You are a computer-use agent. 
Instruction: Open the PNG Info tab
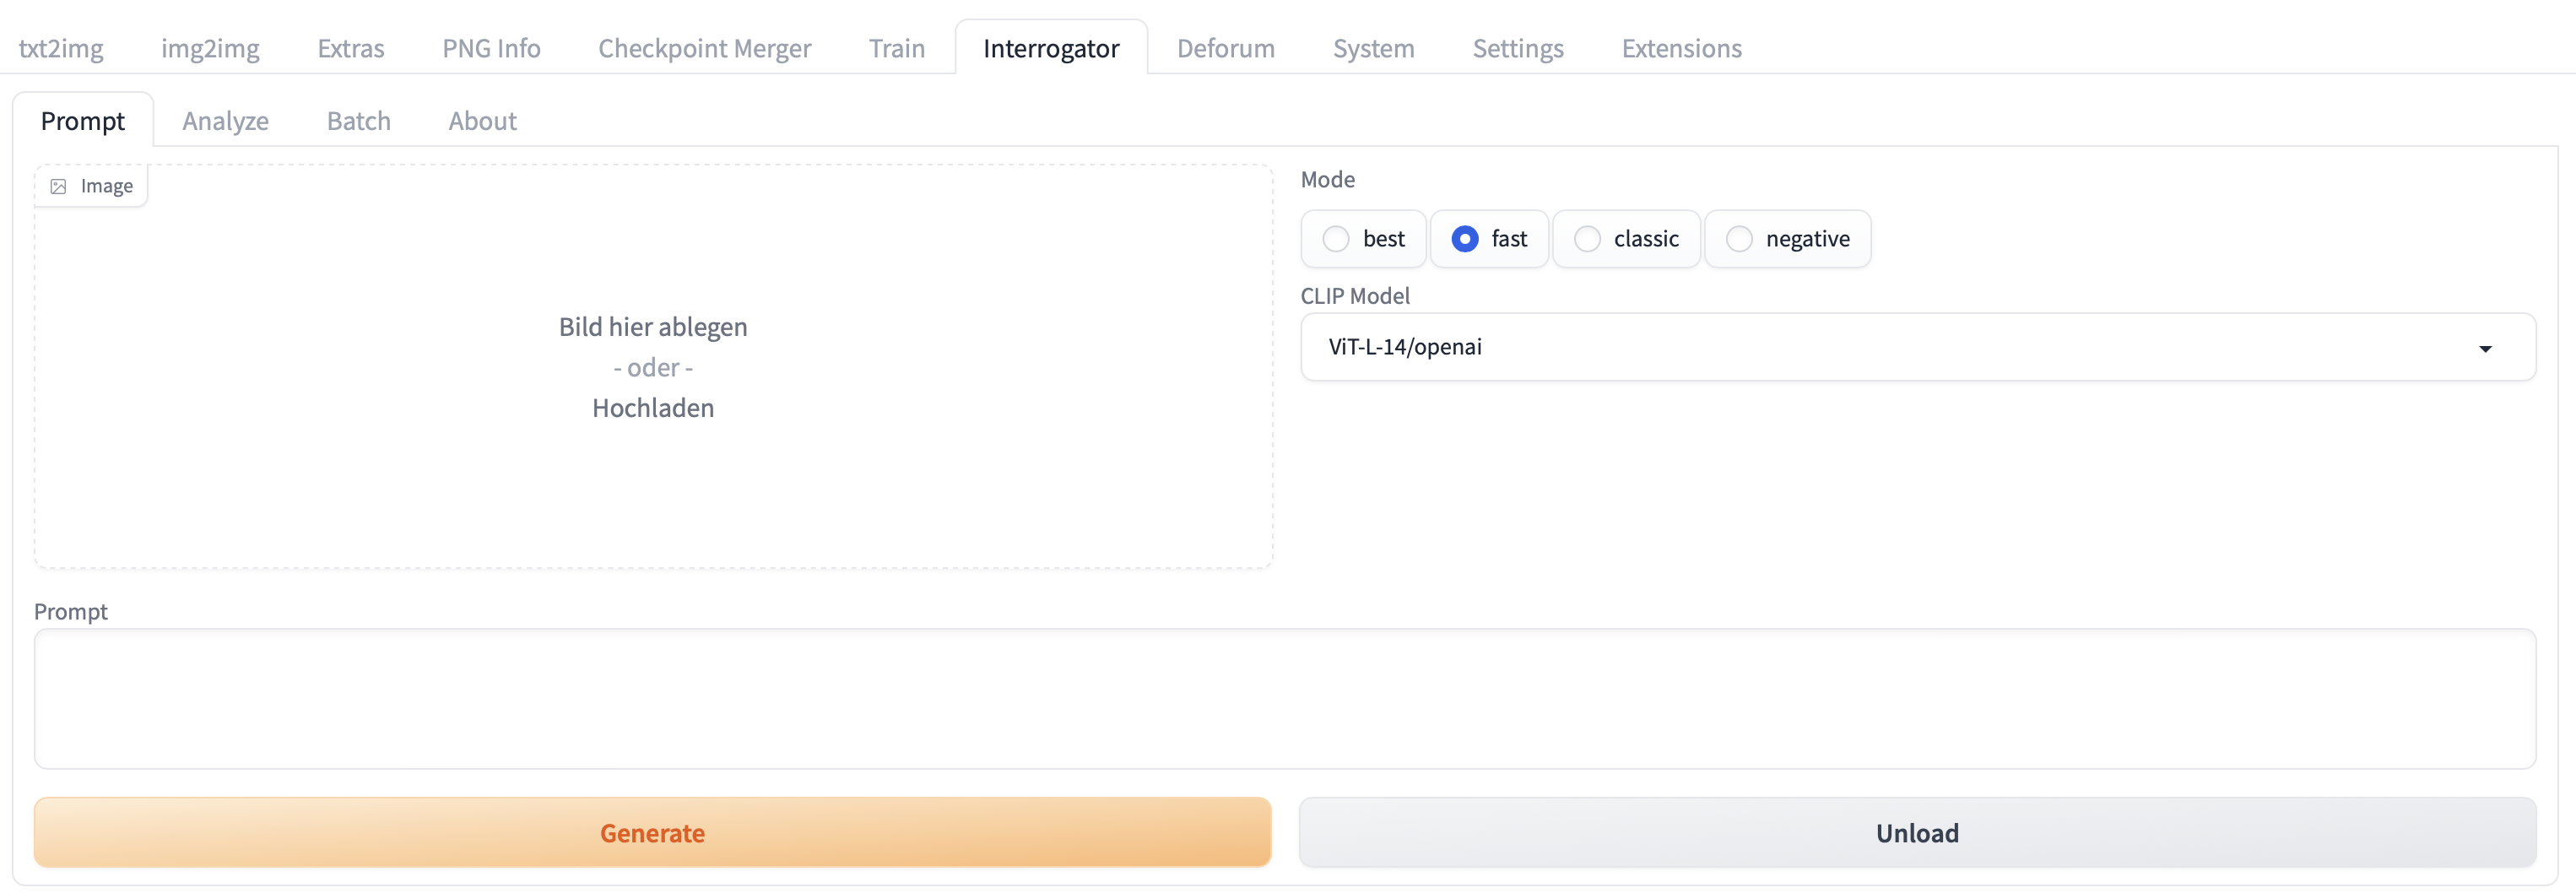click(490, 47)
